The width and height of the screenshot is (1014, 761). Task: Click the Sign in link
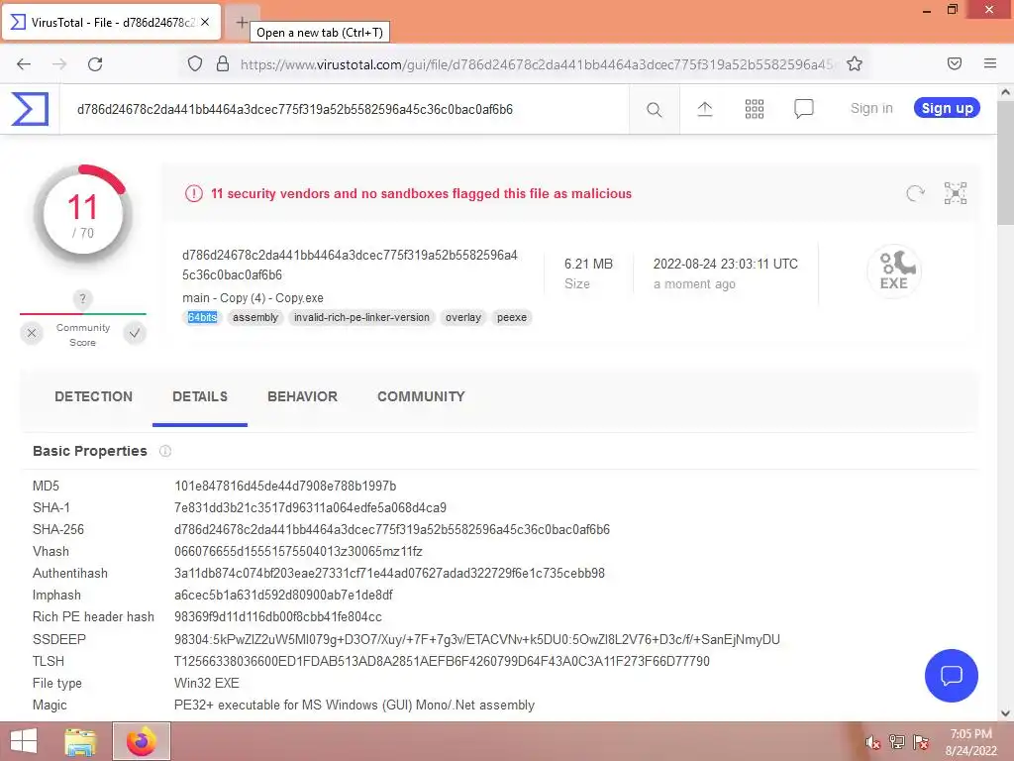tap(871, 108)
